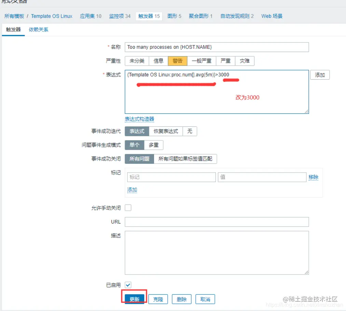
Task: Set severity to 信息
Action: pos(158,61)
